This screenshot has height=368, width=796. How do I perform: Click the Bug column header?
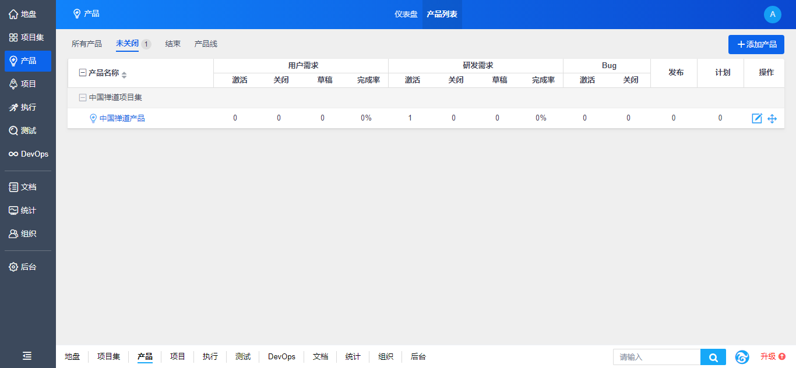609,65
